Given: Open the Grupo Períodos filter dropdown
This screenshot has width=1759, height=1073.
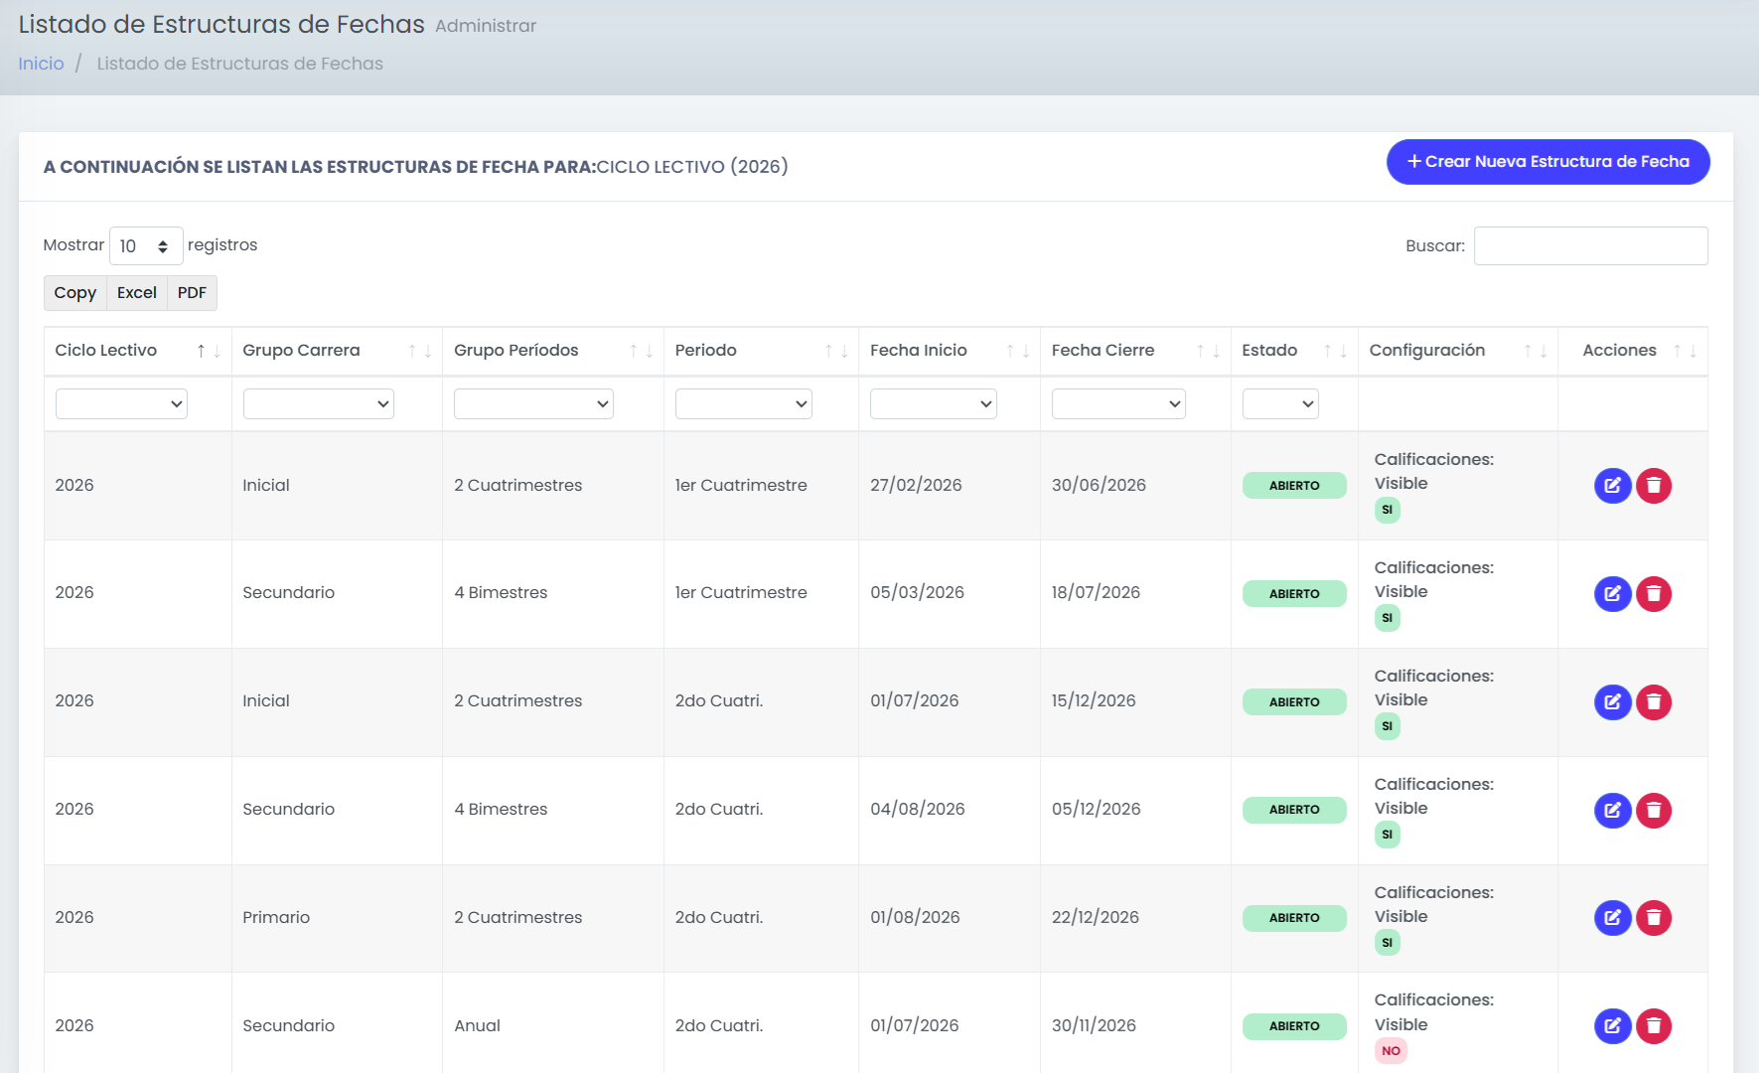Looking at the screenshot, I should tap(533, 404).
